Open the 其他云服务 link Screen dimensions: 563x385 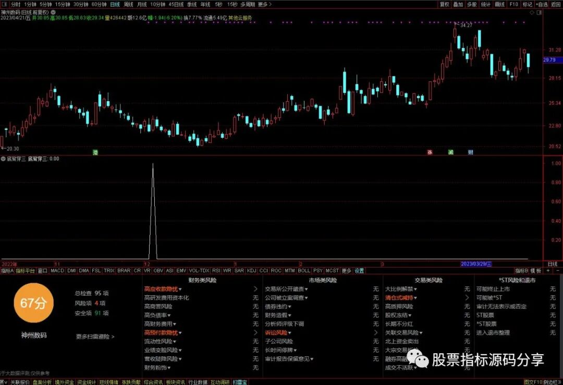pyautogui.click(x=240, y=18)
